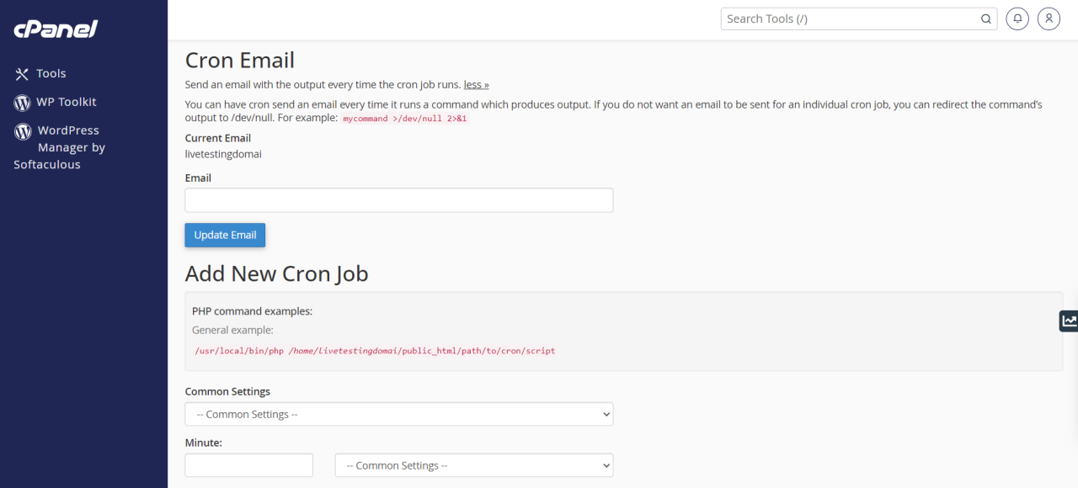
Task: Click the search magnifier icon
Action: [x=985, y=18]
